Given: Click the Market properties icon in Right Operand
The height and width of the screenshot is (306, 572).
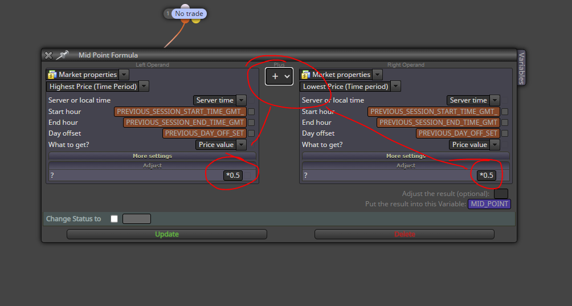Looking at the screenshot, I should (x=306, y=75).
